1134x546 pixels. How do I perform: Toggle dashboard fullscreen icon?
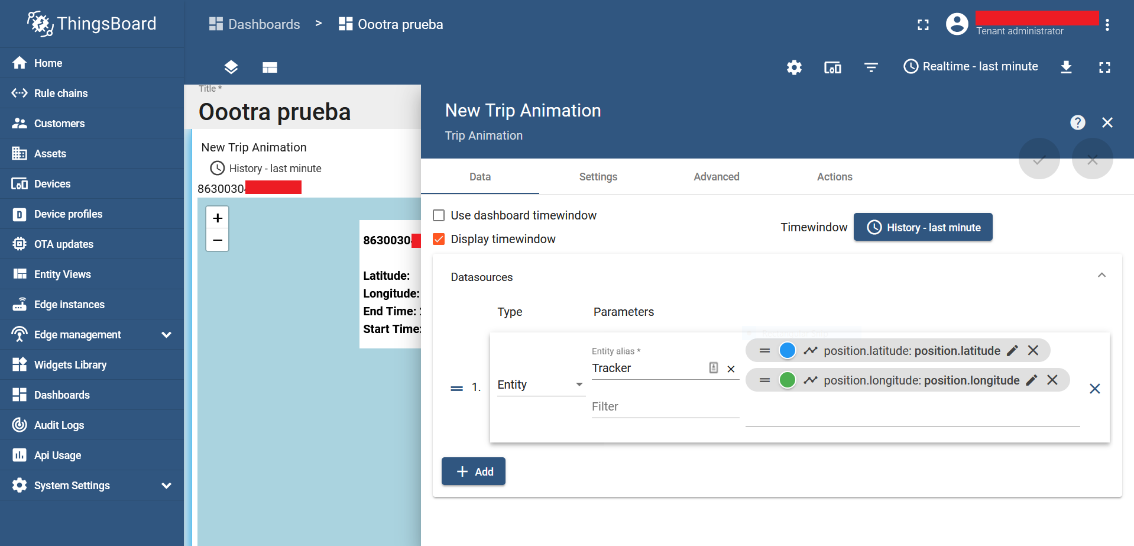coord(1104,67)
